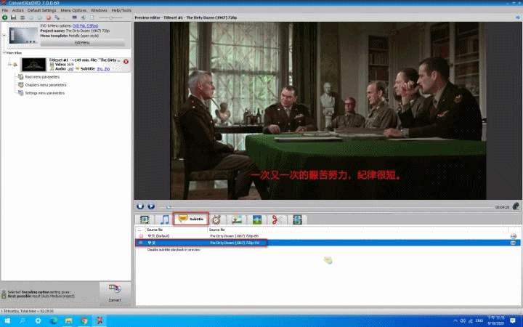The width and height of the screenshot is (523, 327).
Task: Click the first light-blue disc toolbar icon
Action: pyautogui.click(x=31, y=17)
